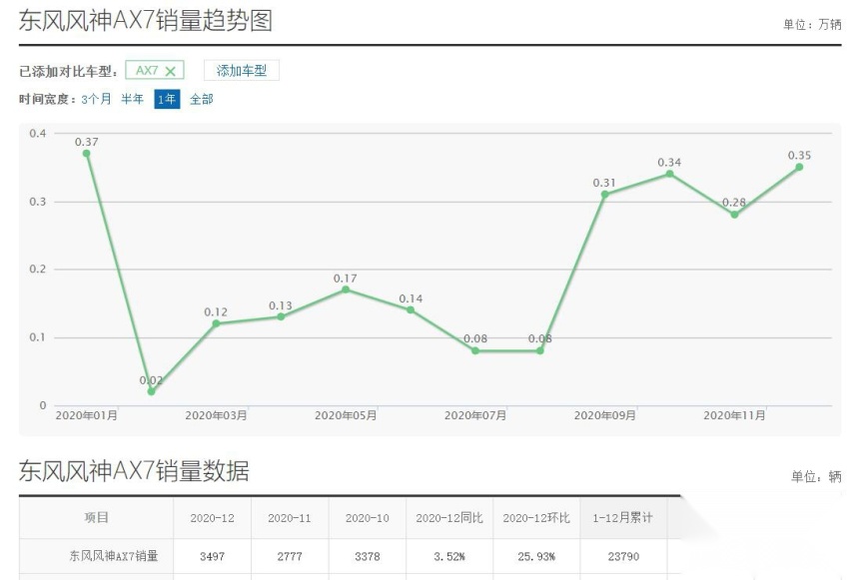Image resolution: width=851 pixels, height=580 pixels.
Task: Click the 0.37 data point for January 2020
Action: pos(86,154)
